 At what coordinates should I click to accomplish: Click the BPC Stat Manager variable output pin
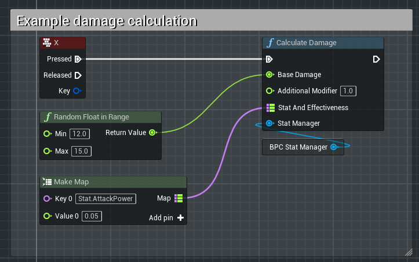pos(334,147)
